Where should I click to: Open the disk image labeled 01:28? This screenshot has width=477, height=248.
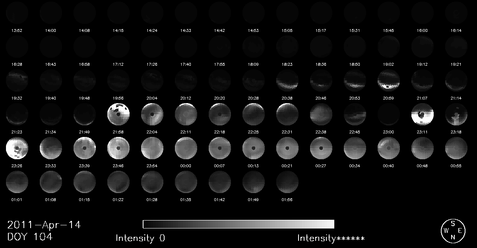tap(152, 182)
